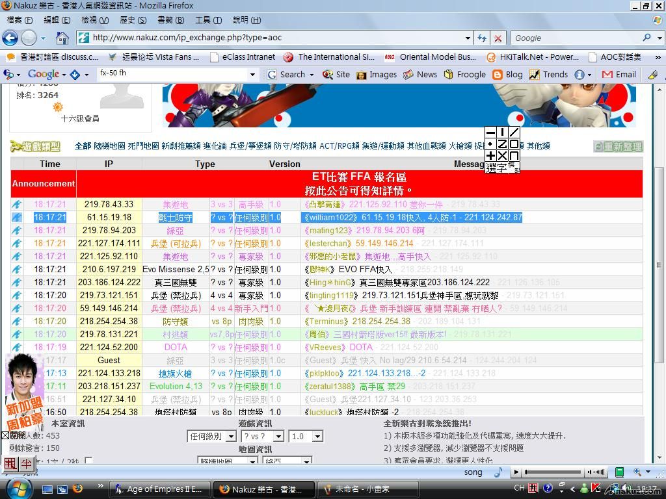Click the 防守/塔防類 game type link
Screen dimensions: 666x499
295,146
